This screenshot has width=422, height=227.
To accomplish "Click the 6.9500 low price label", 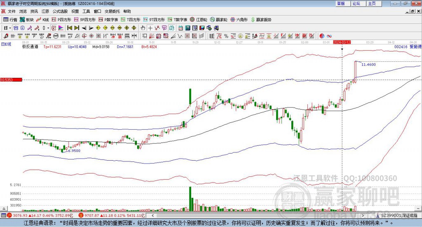I will pos(74,151).
